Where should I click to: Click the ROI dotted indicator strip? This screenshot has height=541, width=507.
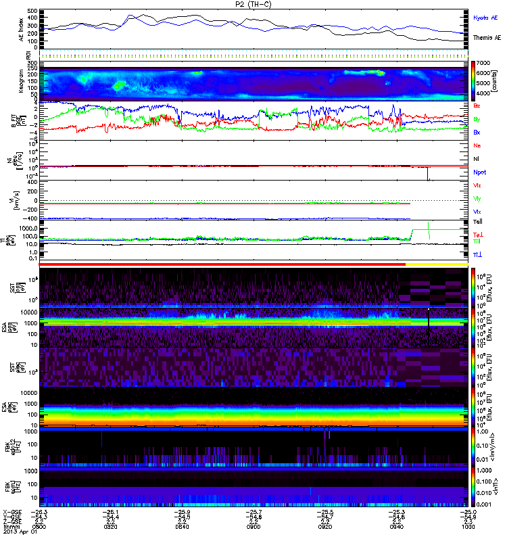click(x=254, y=55)
